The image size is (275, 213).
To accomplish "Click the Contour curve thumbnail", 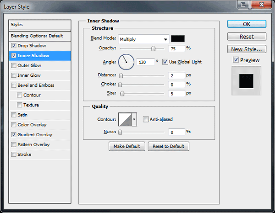I will 126,119.
